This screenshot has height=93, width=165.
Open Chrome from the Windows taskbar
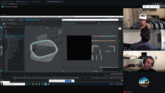[x=36, y=84]
